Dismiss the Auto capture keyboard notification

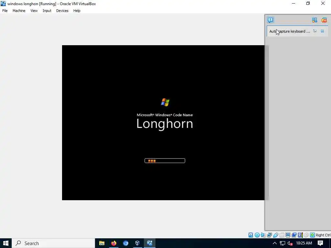pyautogui.click(x=322, y=31)
